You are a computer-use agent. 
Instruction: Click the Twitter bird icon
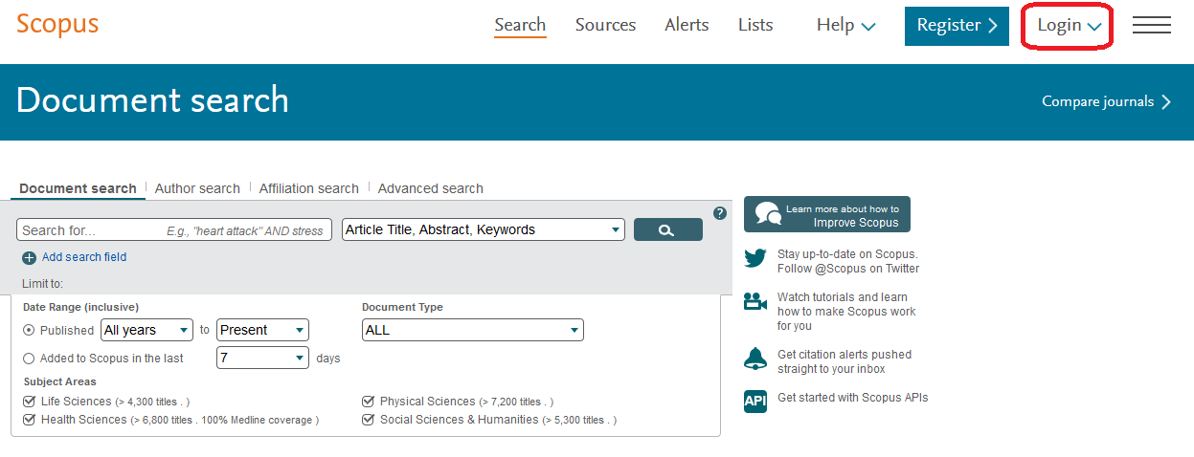pyautogui.click(x=755, y=258)
